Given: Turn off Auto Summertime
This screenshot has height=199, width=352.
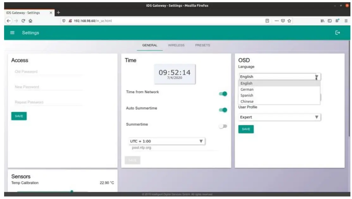Looking at the screenshot, I should pos(222,109).
